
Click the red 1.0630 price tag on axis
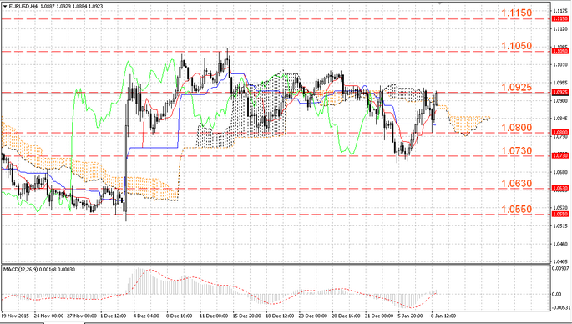(560, 189)
